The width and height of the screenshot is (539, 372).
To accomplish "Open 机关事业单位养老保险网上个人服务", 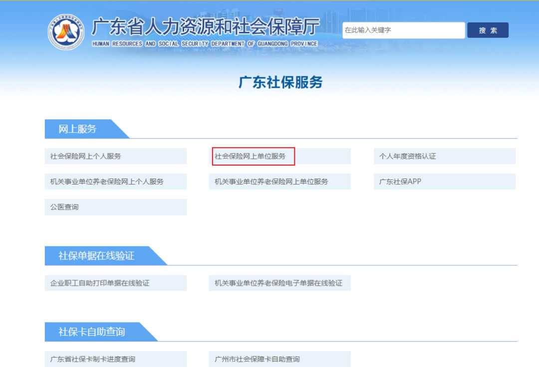I will pyautogui.click(x=116, y=182).
